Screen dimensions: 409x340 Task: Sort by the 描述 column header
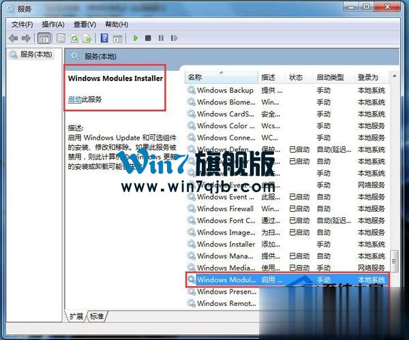click(272, 77)
